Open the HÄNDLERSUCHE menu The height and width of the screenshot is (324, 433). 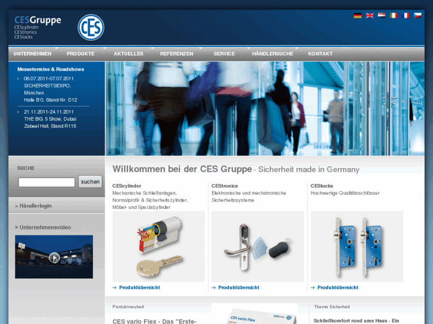point(273,54)
